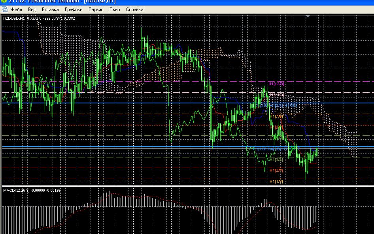
Task: Open the Вид menu
Action: [32, 9]
